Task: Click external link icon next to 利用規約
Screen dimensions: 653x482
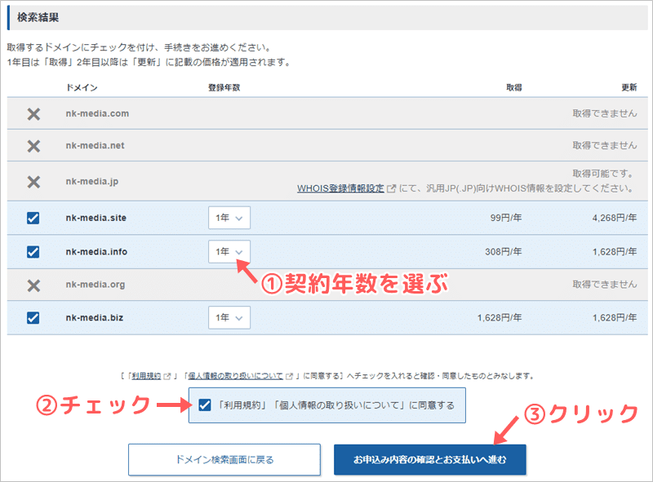Action: [167, 377]
